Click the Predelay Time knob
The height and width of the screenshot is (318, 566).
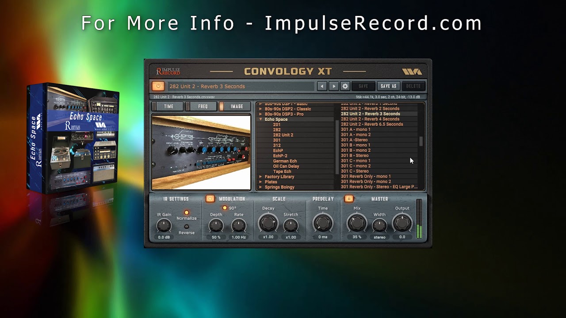[323, 223]
